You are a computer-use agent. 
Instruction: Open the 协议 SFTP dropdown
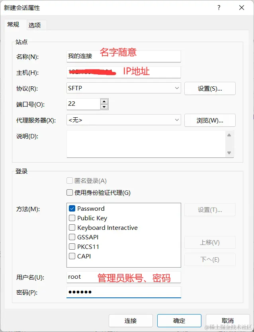click(x=123, y=88)
